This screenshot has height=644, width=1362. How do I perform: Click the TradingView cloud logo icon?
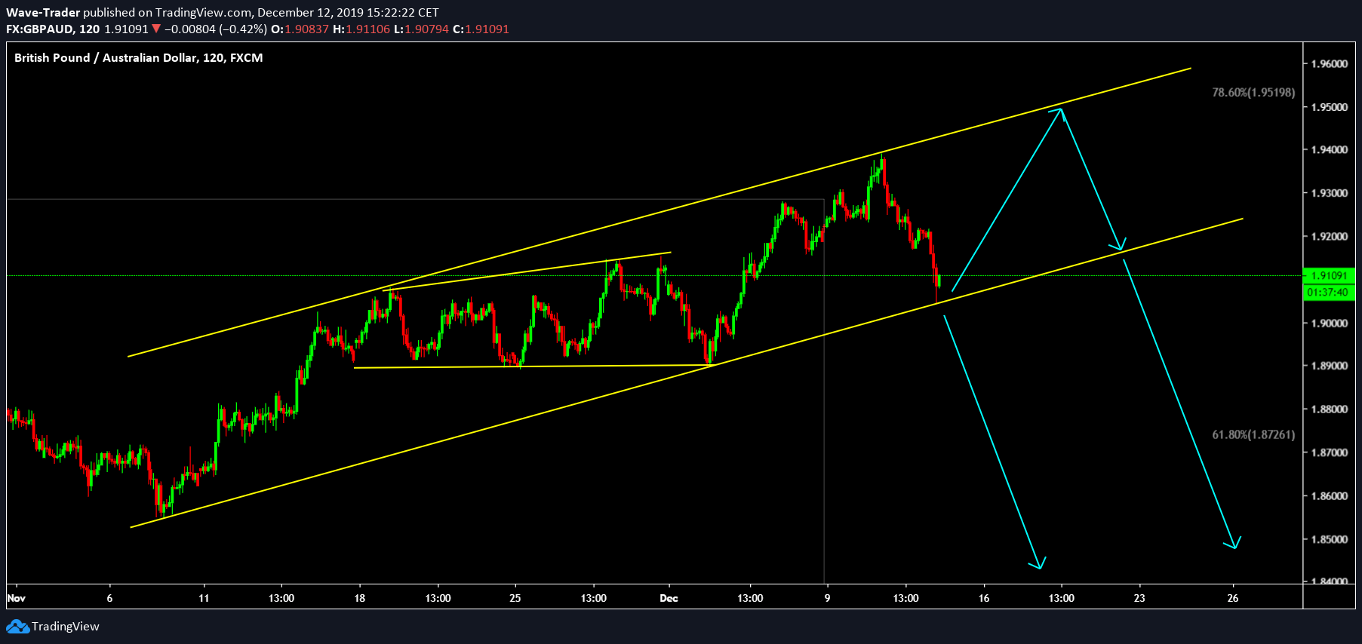pyautogui.click(x=17, y=627)
